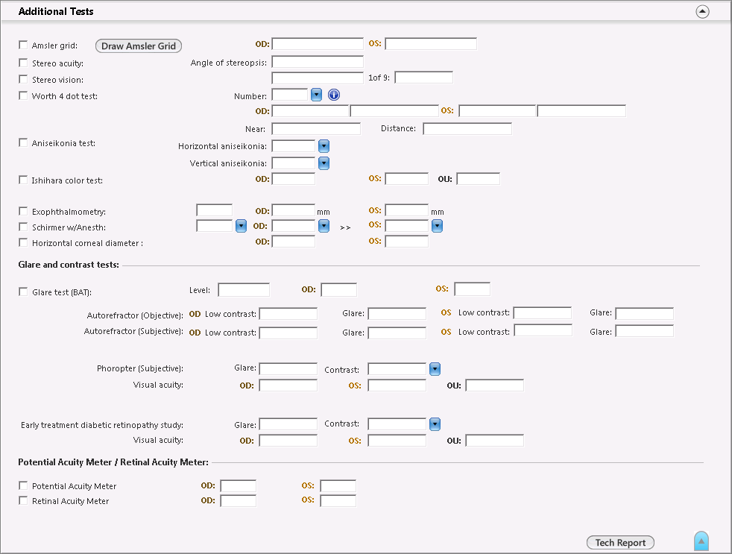Click the blue scroll-to-top arrow icon
732x554 pixels.
[701, 541]
